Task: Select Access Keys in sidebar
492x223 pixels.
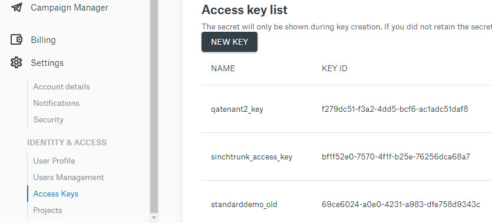Action: [55, 194]
